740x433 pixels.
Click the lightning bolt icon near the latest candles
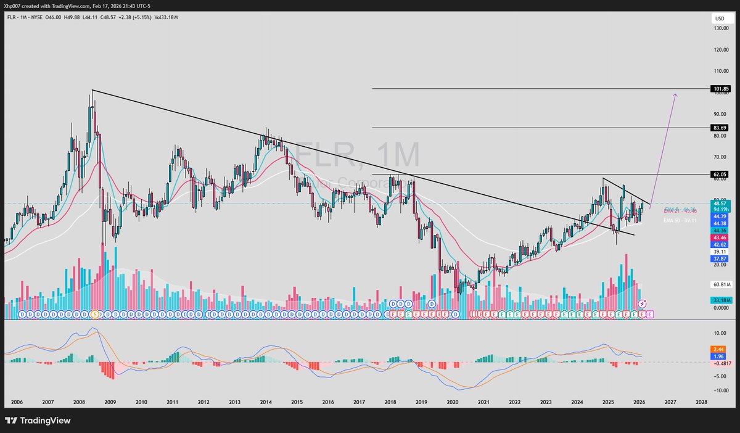point(642,303)
